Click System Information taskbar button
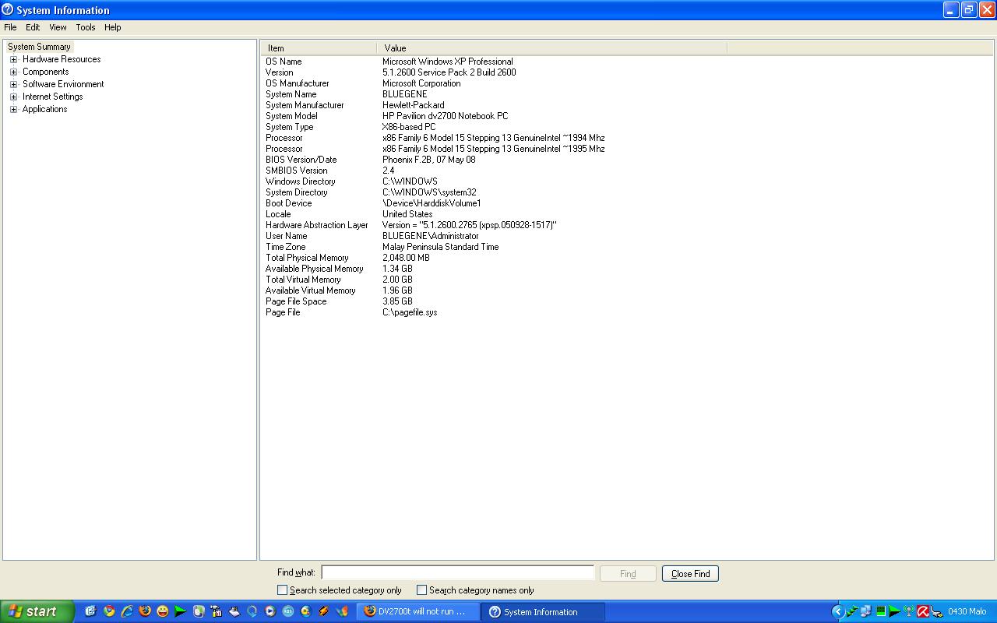The height and width of the screenshot is (623, 997). pyautogui.click(x=543, y=611)
